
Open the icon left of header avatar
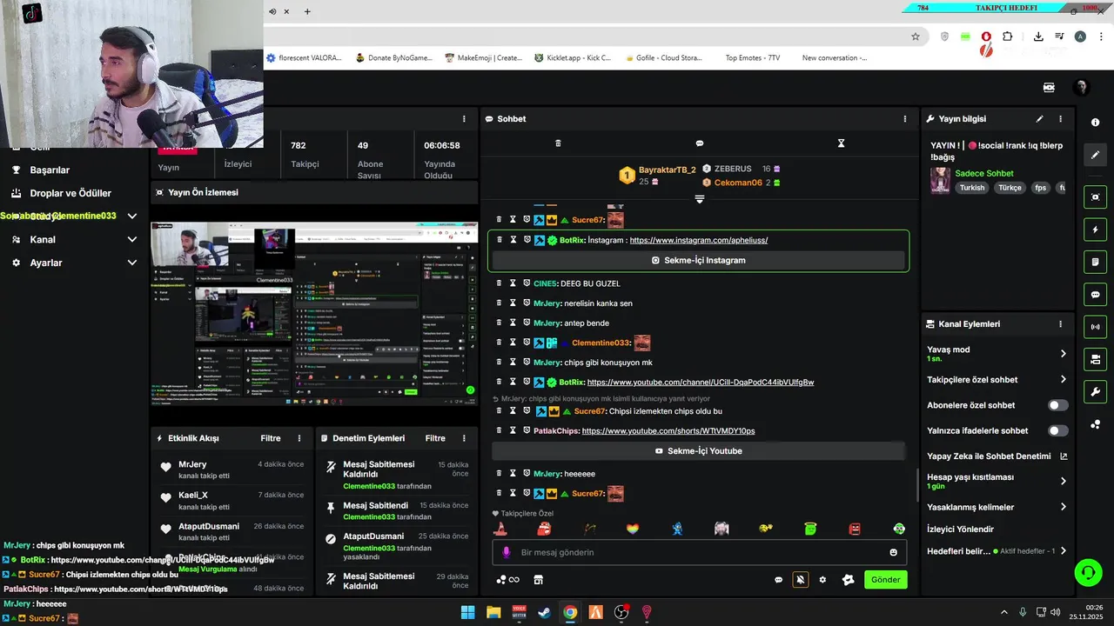coord(1049,88)
